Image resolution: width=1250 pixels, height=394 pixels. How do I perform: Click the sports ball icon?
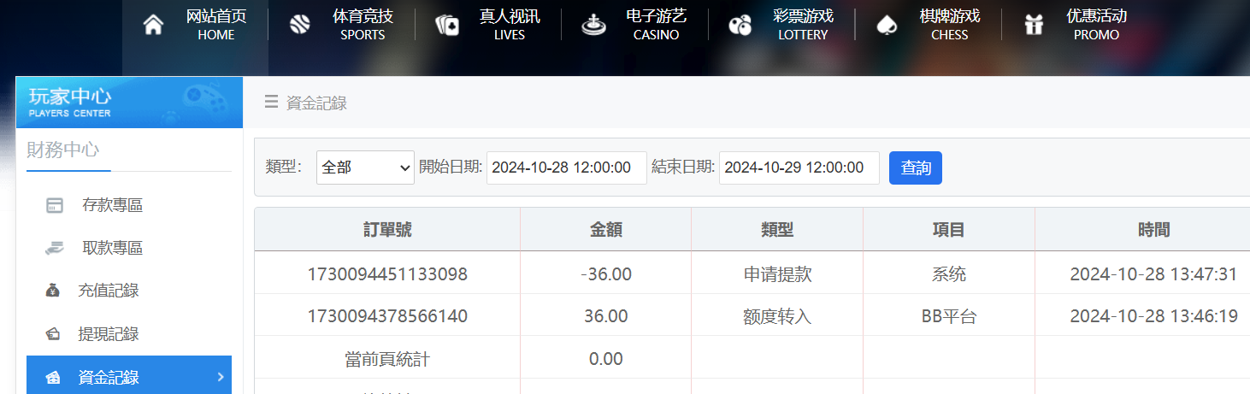[299, 25]
